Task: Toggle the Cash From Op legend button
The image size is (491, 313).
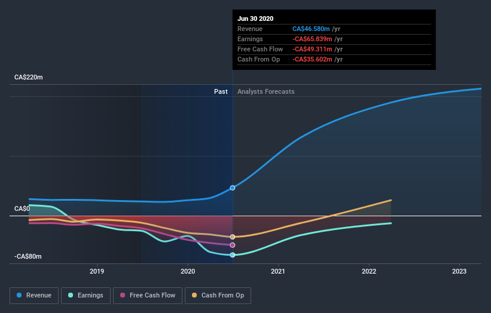Action: pyautogui.click(x=218, y=296)
